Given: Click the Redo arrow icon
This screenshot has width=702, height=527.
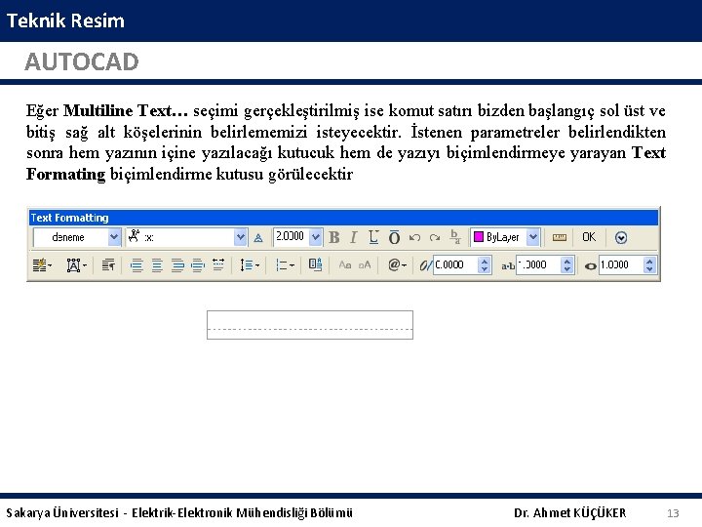Looking at the screenshot, I should pyautogui.click(x=434, y=237).
